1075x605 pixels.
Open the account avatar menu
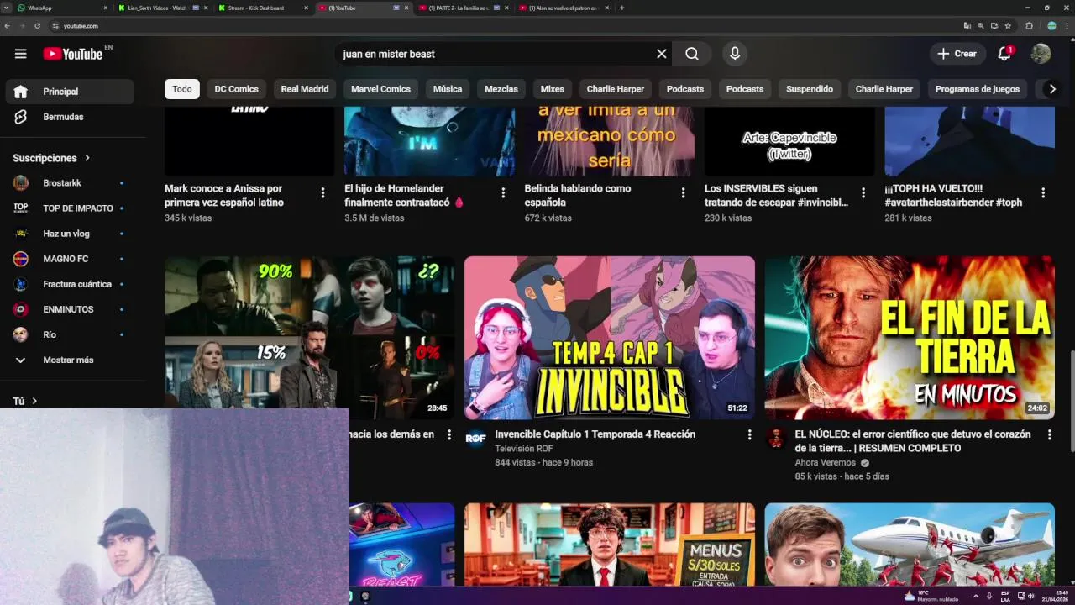pyautogui.click(x=1041, y=54)
